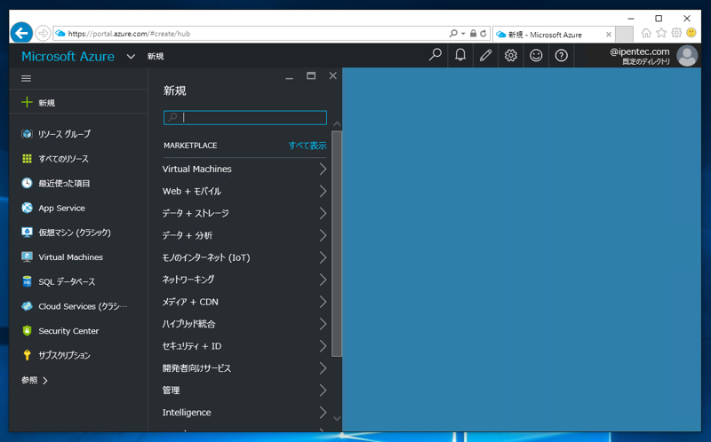Click the marketplace search input field

pyautogui.click(x=245, y=118)
